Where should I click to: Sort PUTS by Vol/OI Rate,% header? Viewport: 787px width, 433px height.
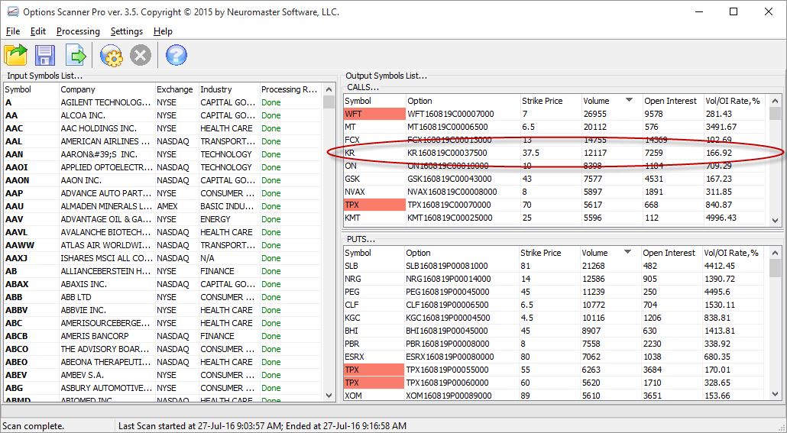pyautogui.click(x=734, y=253)
